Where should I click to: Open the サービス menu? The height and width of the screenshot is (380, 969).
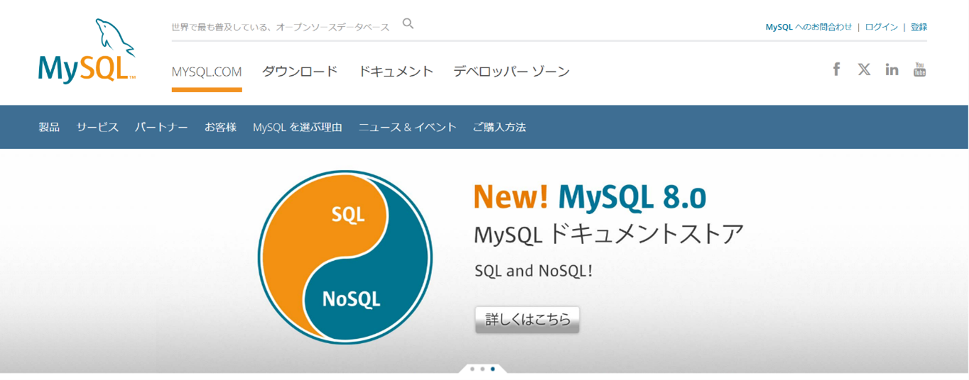point(97,127)
